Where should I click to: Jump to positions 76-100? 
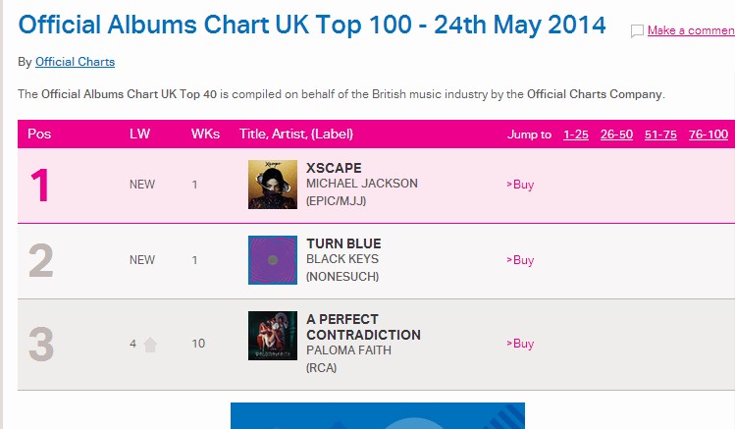(x=709, y=134)
